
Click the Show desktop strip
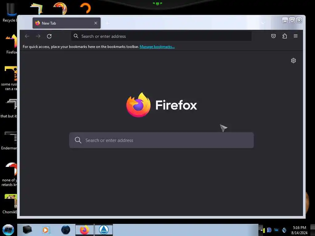click(313, 230)
